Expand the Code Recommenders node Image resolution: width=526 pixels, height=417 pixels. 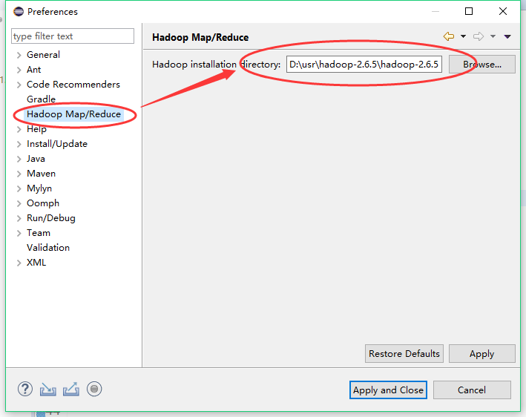pos(19,85)
